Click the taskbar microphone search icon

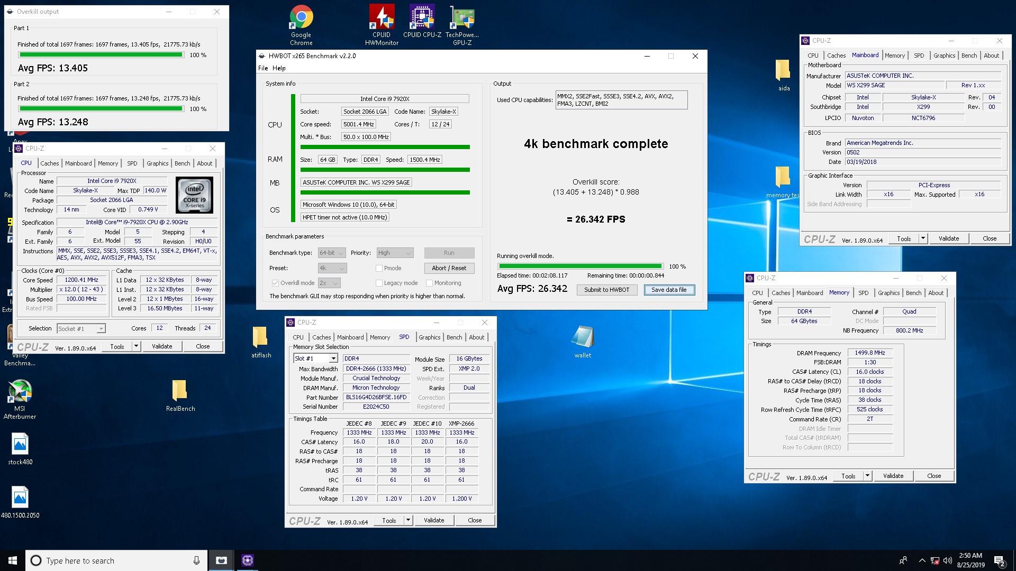coord(196,560)
